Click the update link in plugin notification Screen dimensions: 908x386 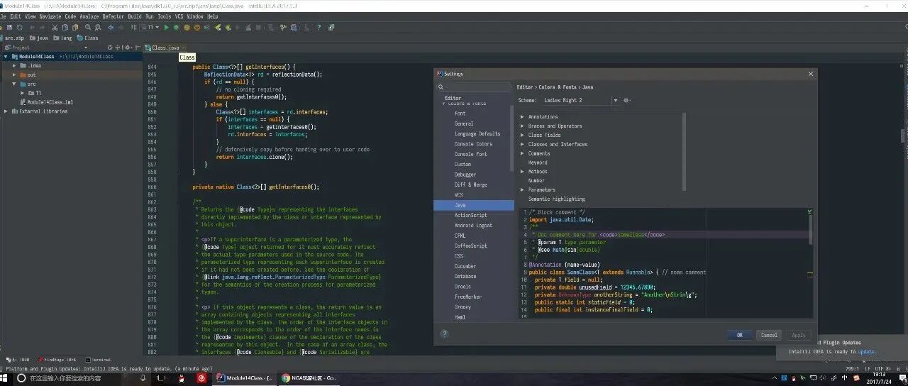(867, 352)
